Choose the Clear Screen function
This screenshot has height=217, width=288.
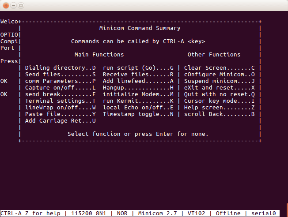click(220, 68)
